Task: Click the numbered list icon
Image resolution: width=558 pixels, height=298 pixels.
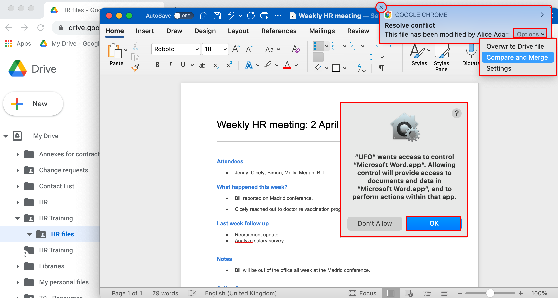Action: (336, 46)
